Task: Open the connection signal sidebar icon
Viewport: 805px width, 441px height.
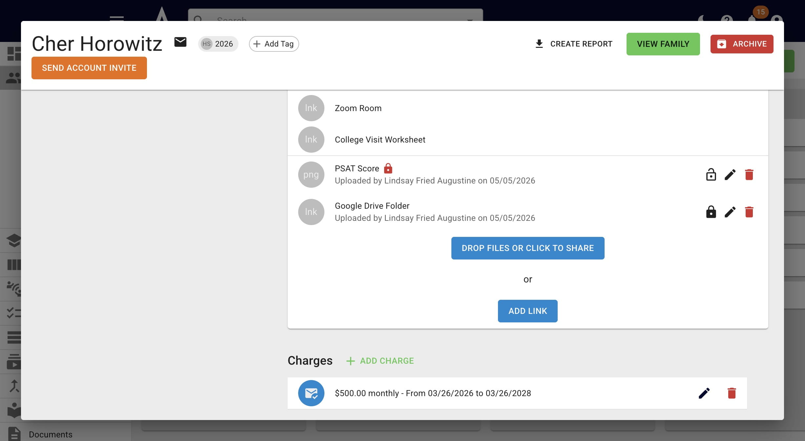Action: pos(14,289)
